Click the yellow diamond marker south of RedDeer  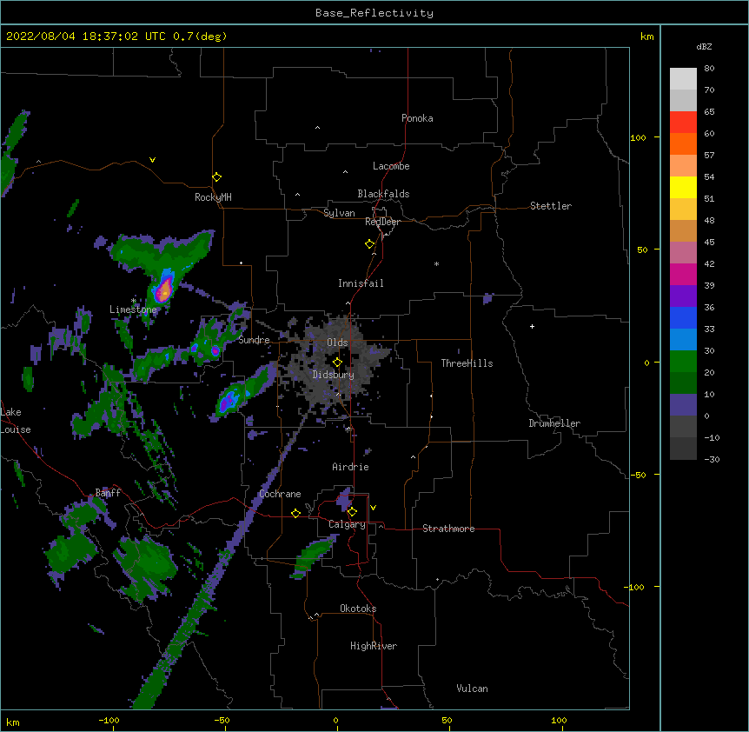click(370, 244)
